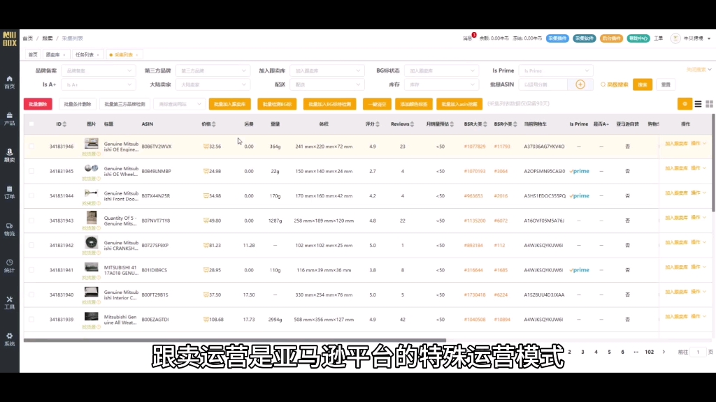Click 找货源 under product 341831946
Viewport: 716px width, 402px height.
click(92, 154)
